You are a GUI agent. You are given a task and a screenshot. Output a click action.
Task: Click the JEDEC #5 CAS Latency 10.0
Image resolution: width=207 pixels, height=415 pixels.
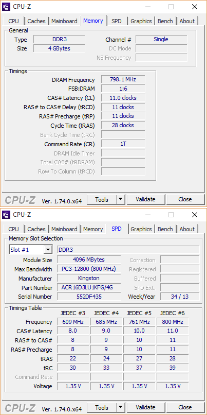pyautogui.click(x=139, y=331)
